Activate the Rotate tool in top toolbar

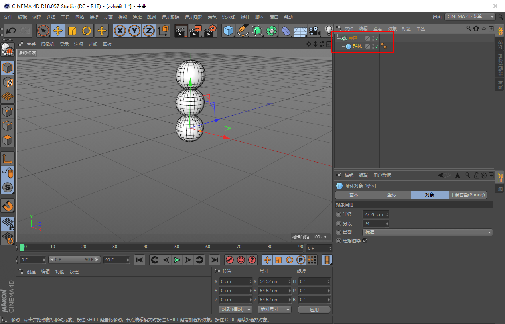point(87,31)
